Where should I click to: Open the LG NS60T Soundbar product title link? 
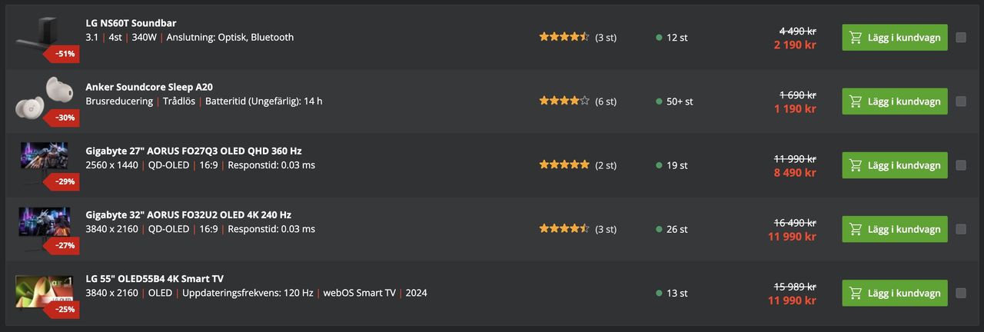(131, 23)
